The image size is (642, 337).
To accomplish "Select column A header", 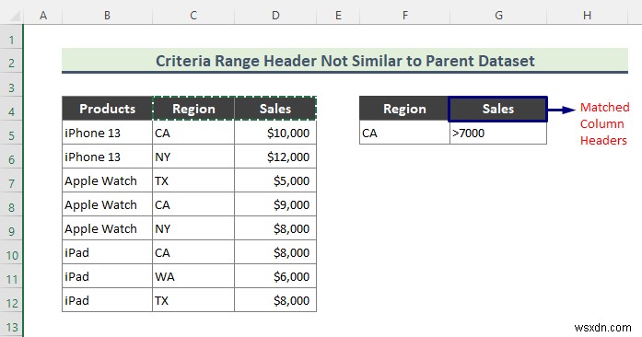I will [x=43, y=16].
